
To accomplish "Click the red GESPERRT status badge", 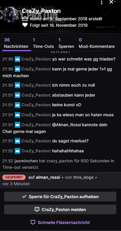I will point(14,177).
